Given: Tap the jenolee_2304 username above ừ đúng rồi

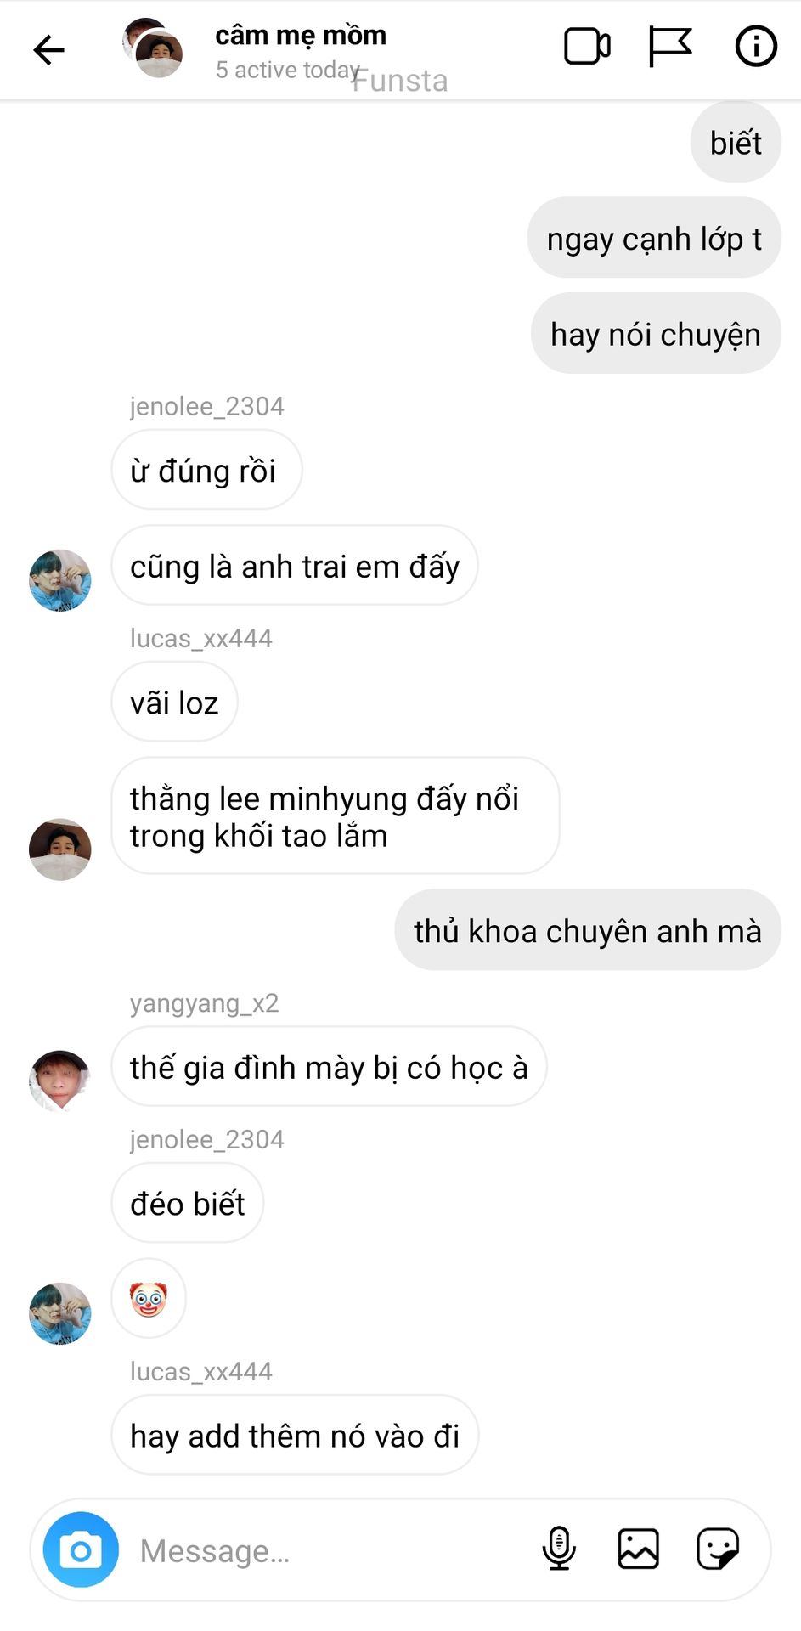Looking at the screenshot, I should tap(206, 406).
